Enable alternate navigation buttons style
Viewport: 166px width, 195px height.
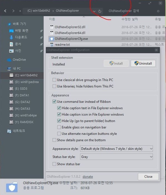[59, 134]
